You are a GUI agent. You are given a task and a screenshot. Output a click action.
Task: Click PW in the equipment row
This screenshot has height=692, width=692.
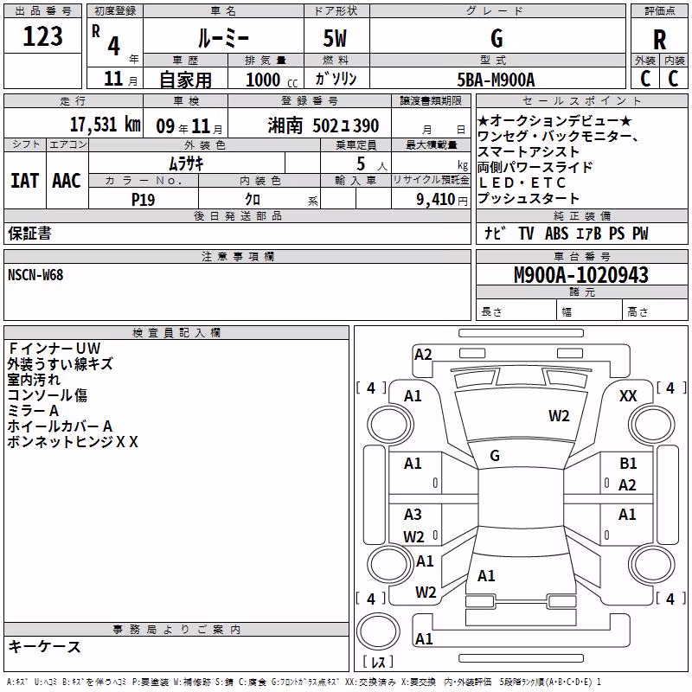click(640, 233)
